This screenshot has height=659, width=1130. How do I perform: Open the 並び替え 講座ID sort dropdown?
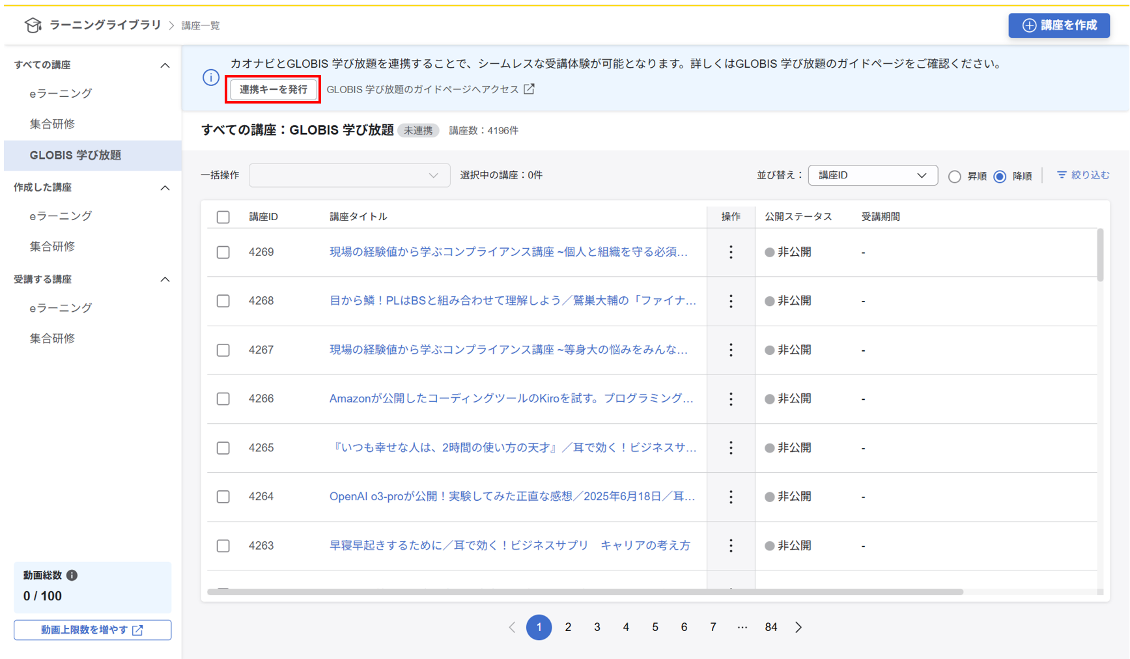(x=872, y=175)
